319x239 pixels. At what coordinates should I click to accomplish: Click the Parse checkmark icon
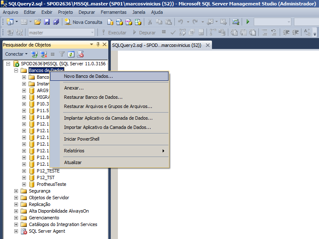click(173, 33)
